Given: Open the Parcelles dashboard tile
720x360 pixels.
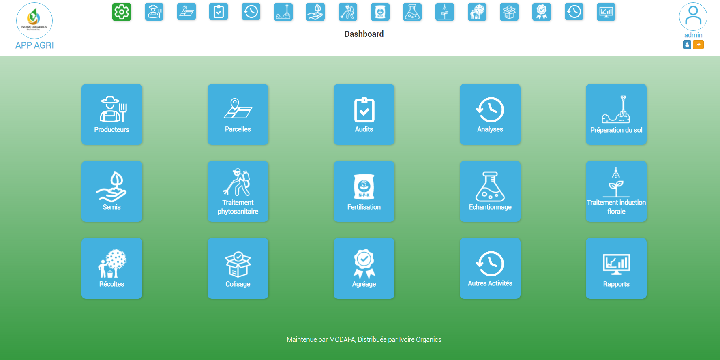Looking at the screenshot, I should pyautogui.click(x=238, y=114).
